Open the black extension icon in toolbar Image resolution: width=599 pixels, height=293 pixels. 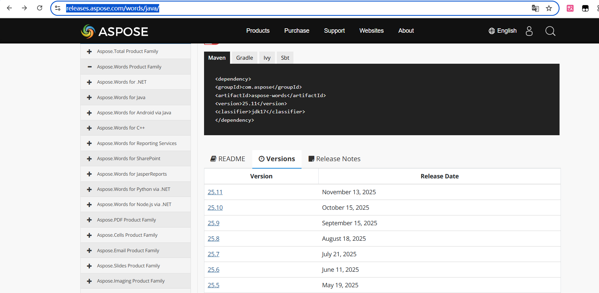586,8
